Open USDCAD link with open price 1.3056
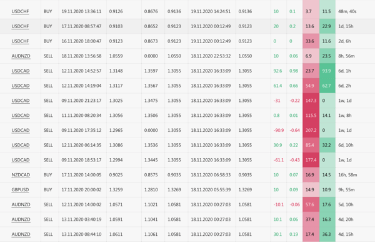Screen dimensions: 375x242 (21, 116)
